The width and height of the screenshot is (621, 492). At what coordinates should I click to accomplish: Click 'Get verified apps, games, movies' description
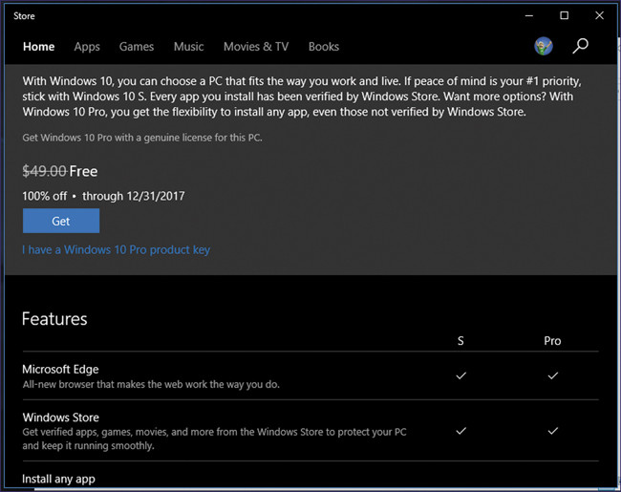[x=214, y=439]
